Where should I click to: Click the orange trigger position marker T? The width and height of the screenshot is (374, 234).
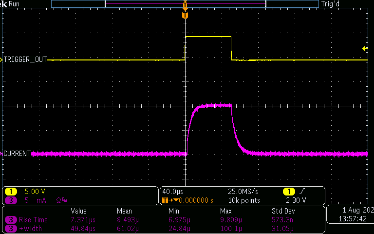tap(185, 15)
